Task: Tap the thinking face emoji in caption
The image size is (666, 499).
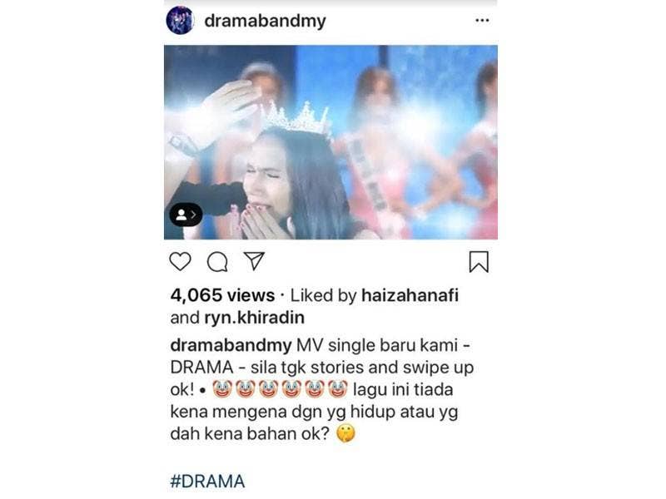Action: click(x=345, y=433)
